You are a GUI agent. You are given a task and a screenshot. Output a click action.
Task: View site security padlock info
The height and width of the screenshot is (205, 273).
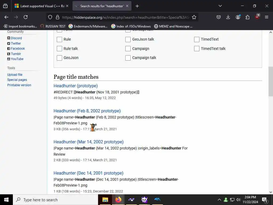[x=58, y=17]
